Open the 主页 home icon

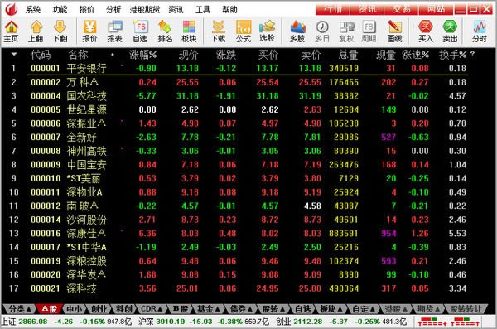(11, 31)
